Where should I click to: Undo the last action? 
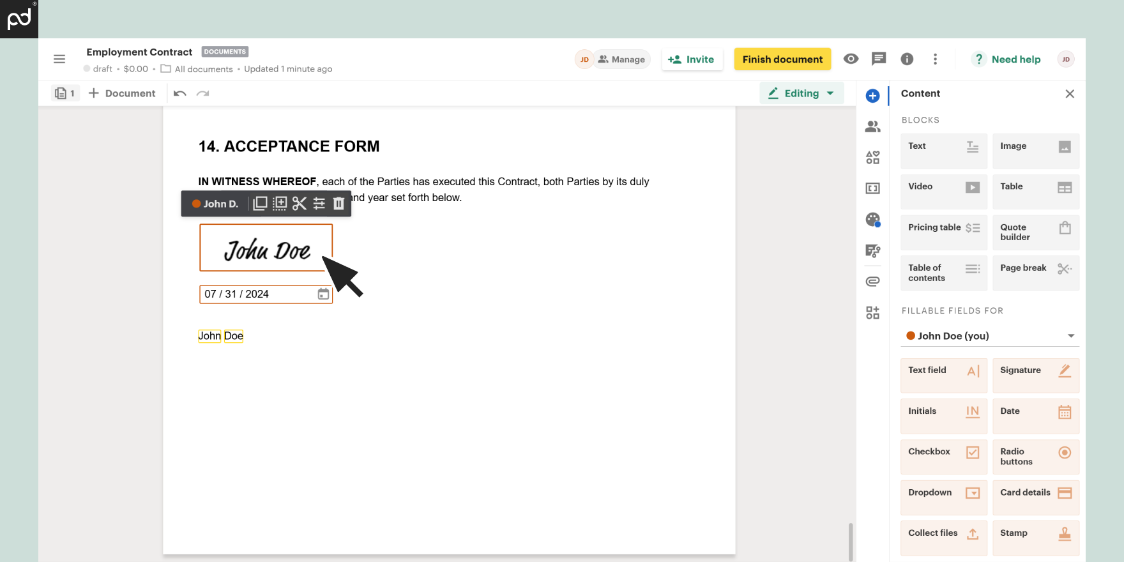[180, 93]
